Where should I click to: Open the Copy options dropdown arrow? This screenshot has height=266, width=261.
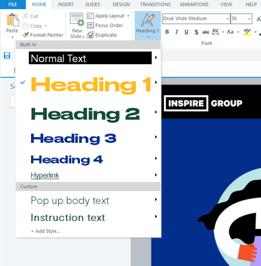pos(46,26)
